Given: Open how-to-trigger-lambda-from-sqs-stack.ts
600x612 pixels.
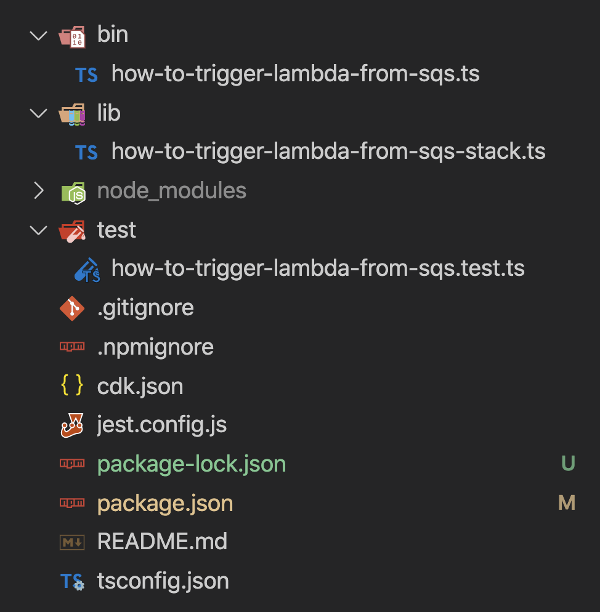Looking at the screenshot, I should point(326,151).
